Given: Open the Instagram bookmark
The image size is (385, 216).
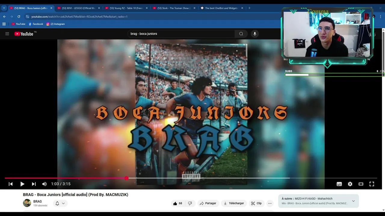Looking at the screenshot, I should pyautogui.click(x=56, y=24).
